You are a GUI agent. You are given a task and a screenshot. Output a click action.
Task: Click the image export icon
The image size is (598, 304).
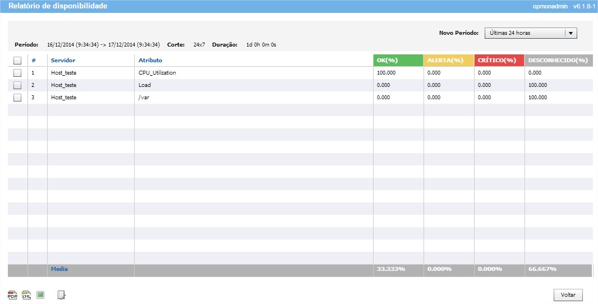[40, 295]
